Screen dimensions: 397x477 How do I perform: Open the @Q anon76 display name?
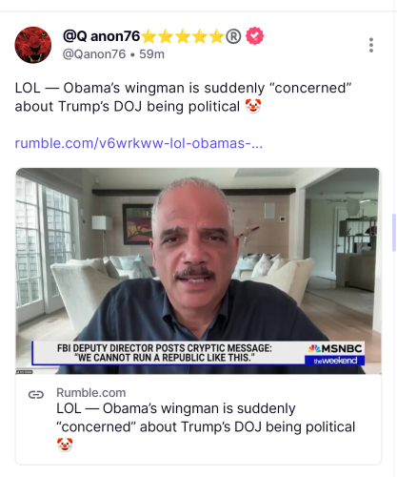click(101, 36)
